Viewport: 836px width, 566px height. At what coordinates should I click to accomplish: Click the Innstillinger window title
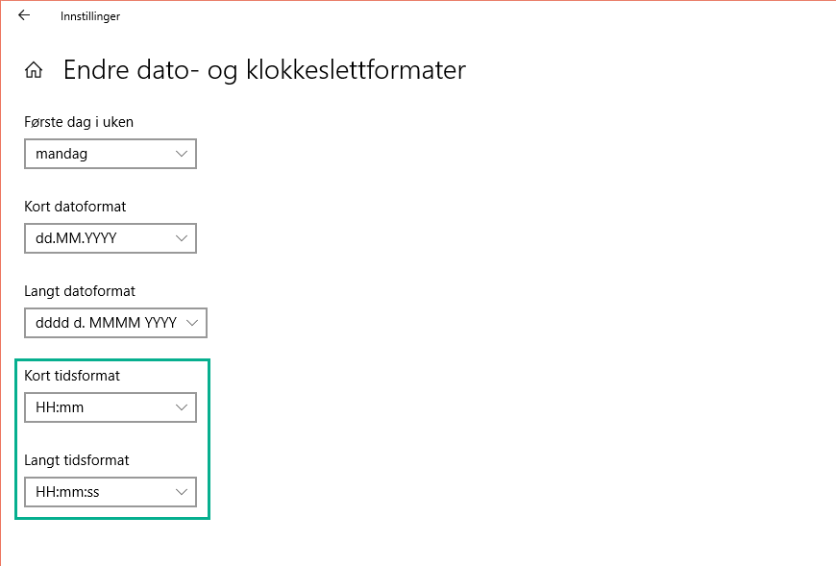point(90,16)
